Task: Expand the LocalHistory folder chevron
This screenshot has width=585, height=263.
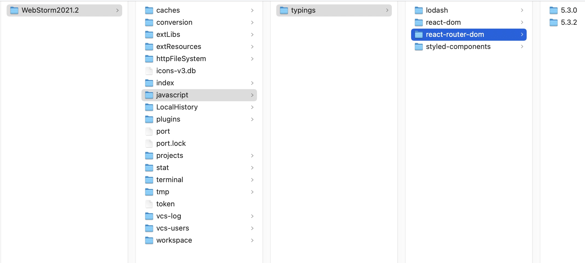Action: pyautogui.click(x=252, y=107)
